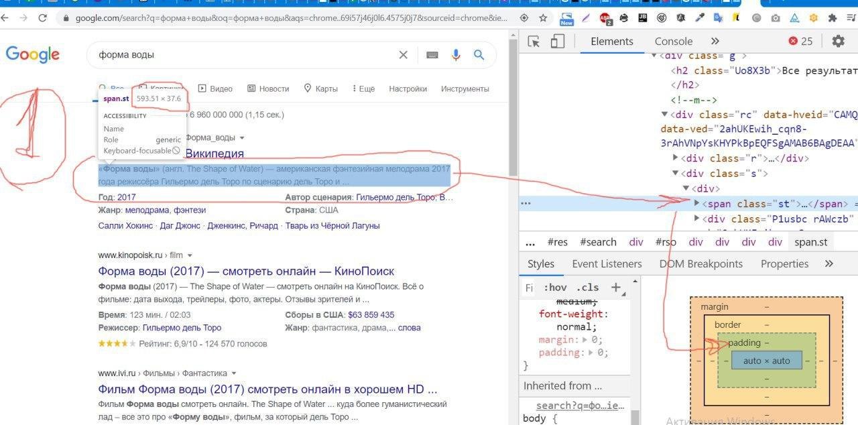Expand the span class="st" node

point(697,203)
